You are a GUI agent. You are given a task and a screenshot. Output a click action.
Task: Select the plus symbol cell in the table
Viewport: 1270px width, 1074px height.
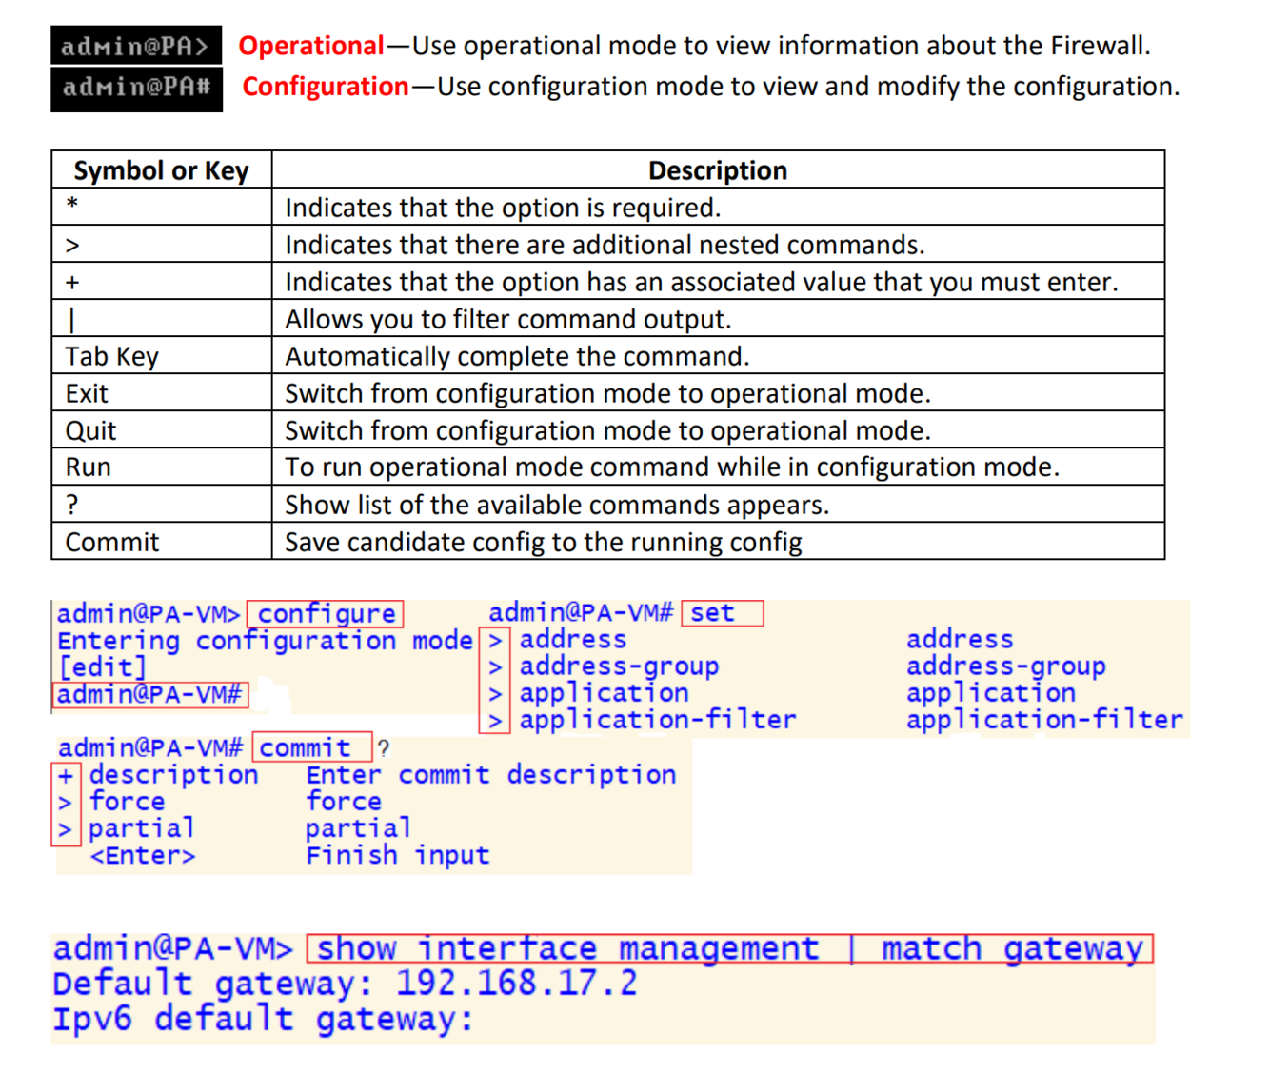point(162,281)
